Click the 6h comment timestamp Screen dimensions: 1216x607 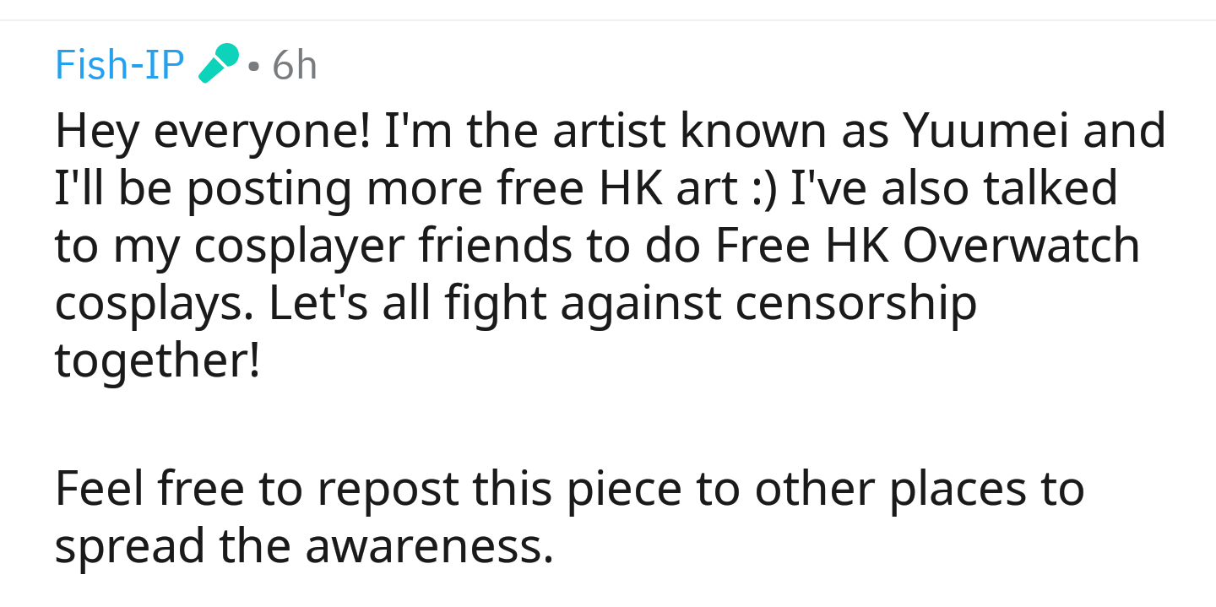(295, 64)
